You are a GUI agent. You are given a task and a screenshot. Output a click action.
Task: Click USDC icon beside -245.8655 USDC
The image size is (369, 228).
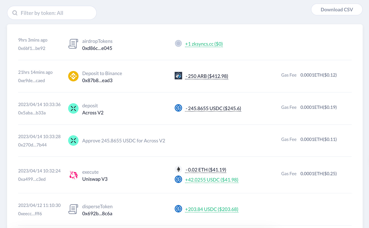coord(178,108)
